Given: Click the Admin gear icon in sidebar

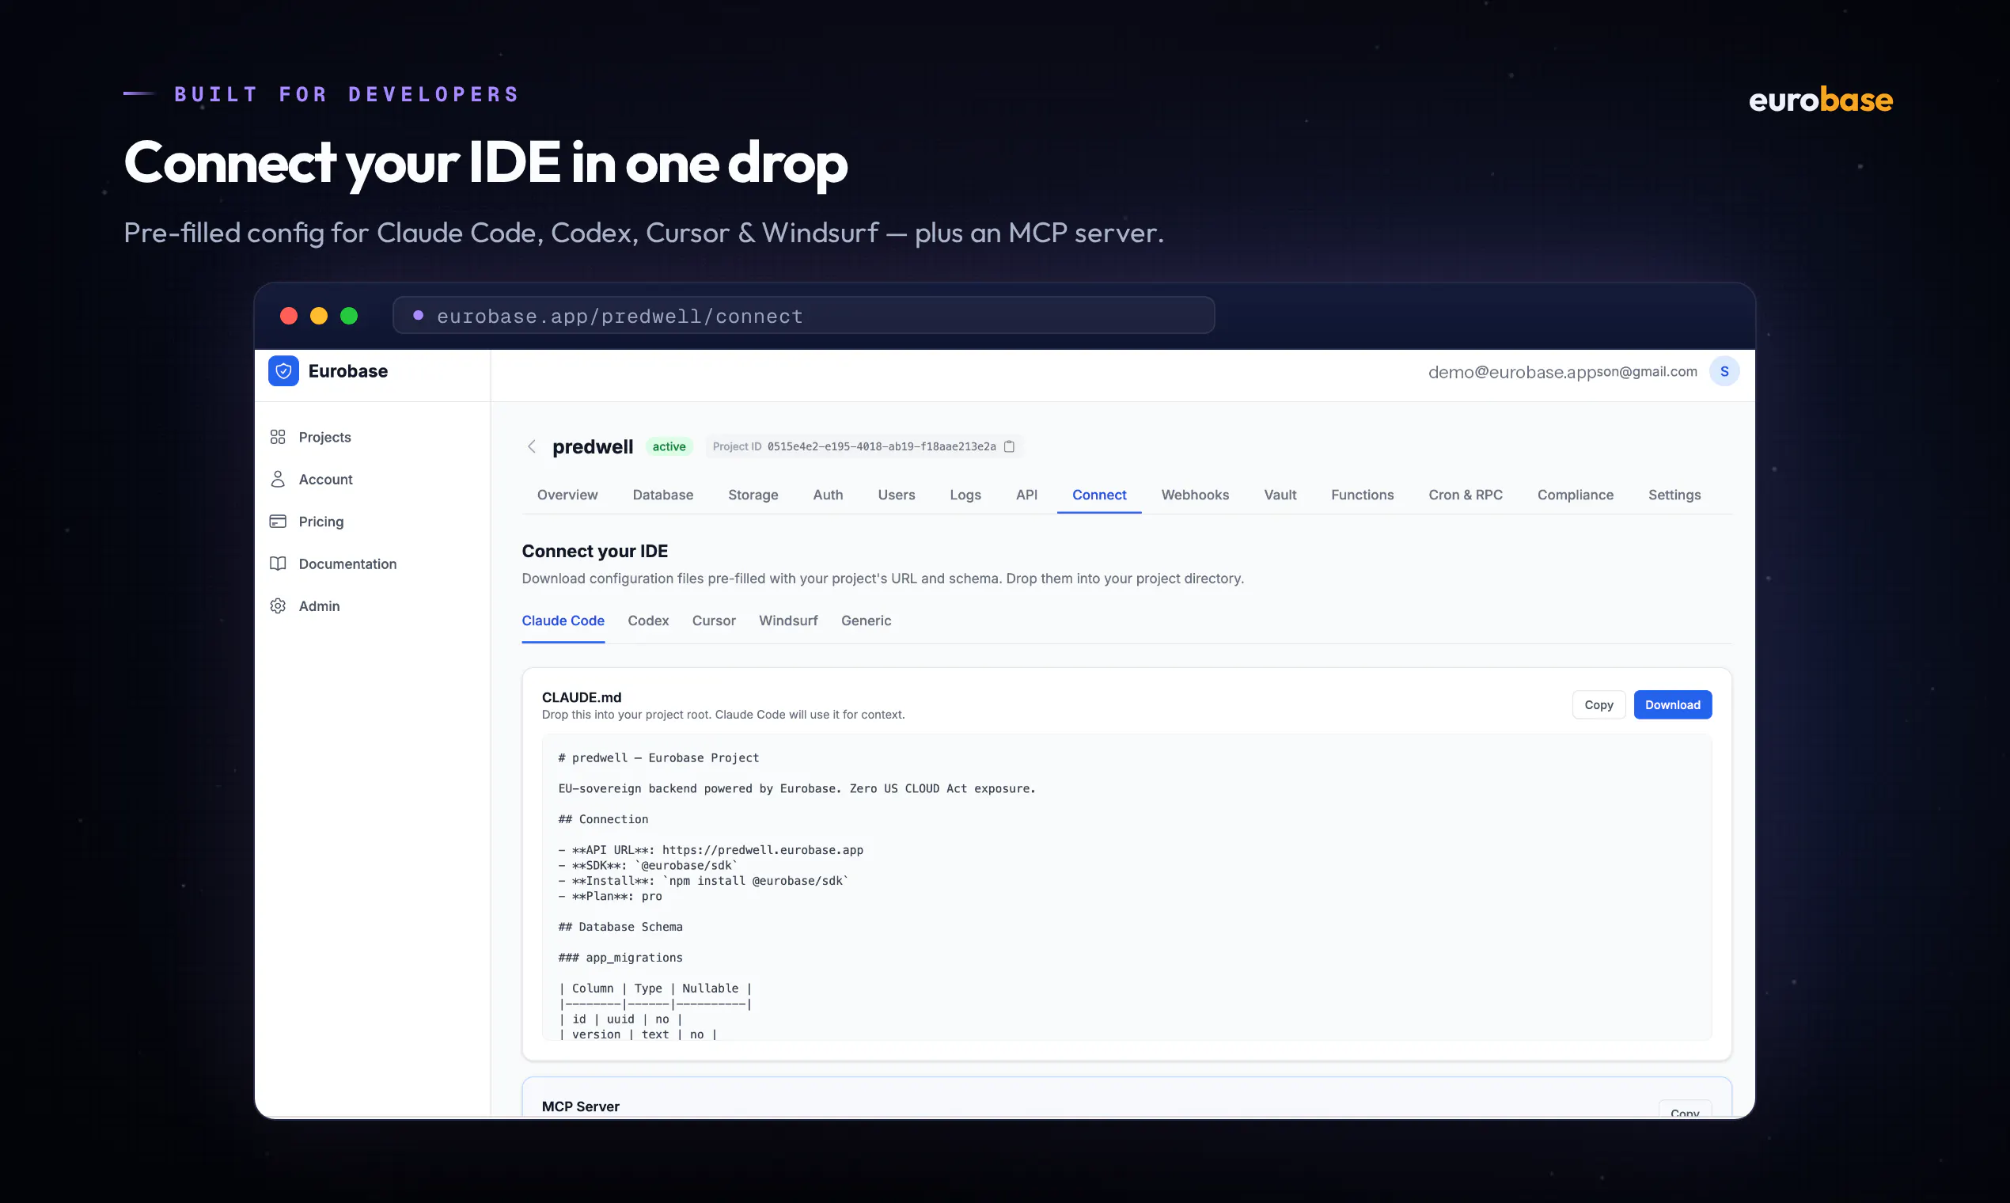Looking at the screenshot, I should [x=278, y=605].
